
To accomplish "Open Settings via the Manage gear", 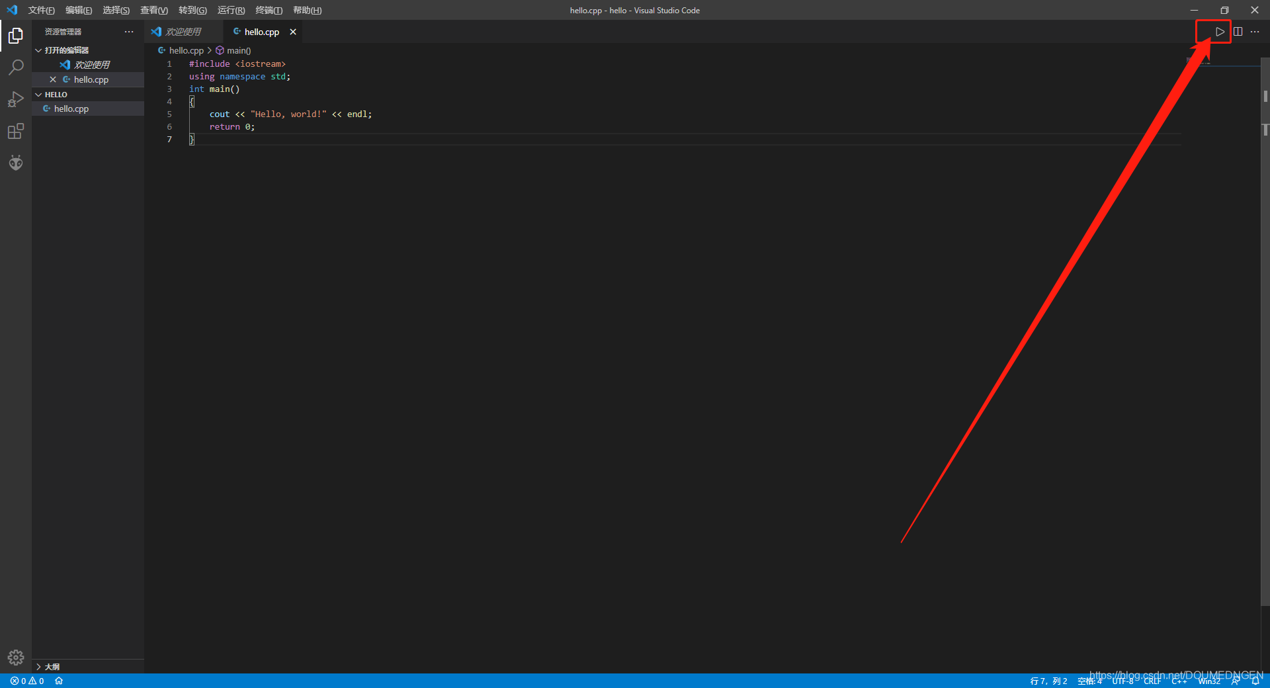I will pos(16,658).
